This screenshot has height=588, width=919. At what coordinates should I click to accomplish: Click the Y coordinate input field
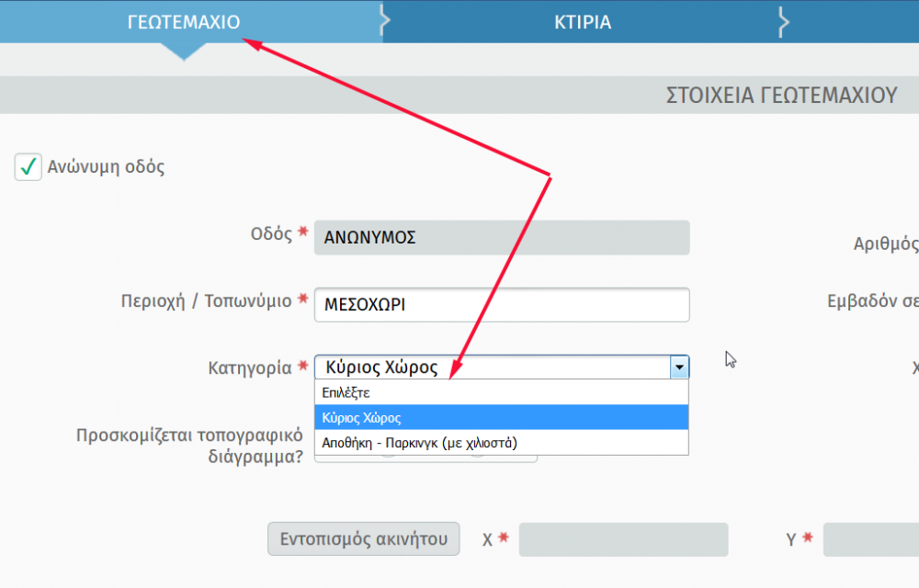pyautogui.click(x=870, y=539)
